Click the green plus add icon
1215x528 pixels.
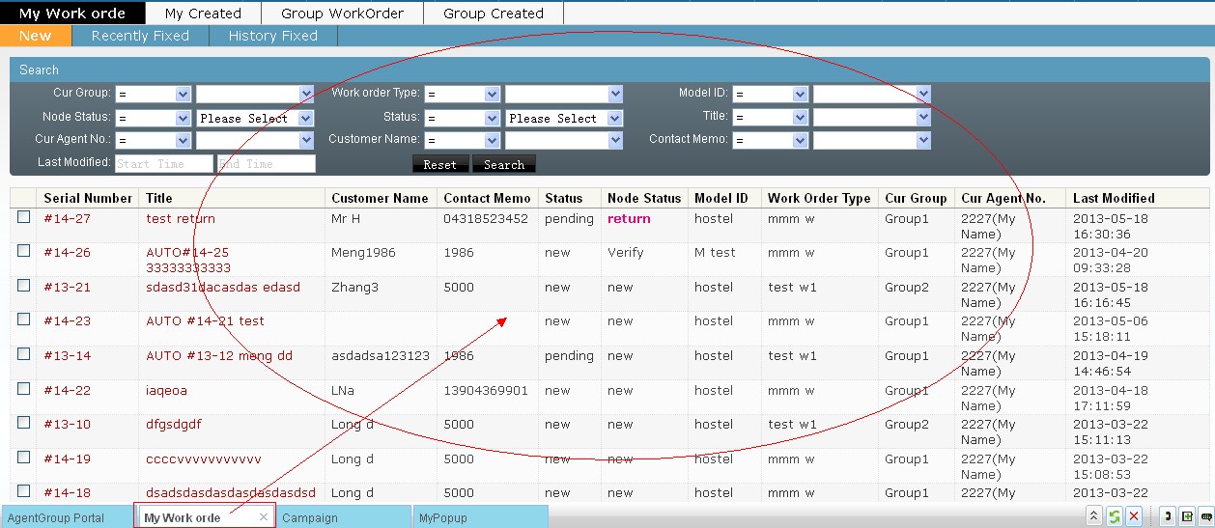click(1187, 516)
